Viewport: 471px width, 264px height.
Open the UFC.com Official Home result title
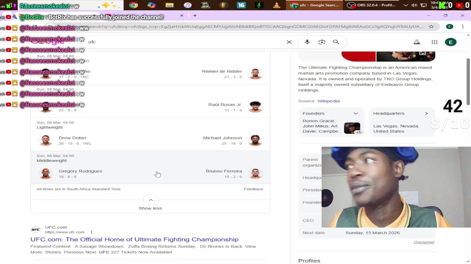134,239
